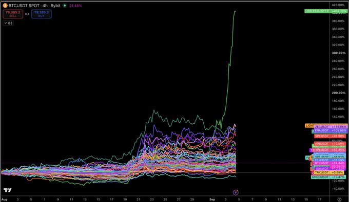The width and height of the screenshot is (349, 202).
Task: Click the ZECUSDT +115.06% label
Action: coord(331,127)
